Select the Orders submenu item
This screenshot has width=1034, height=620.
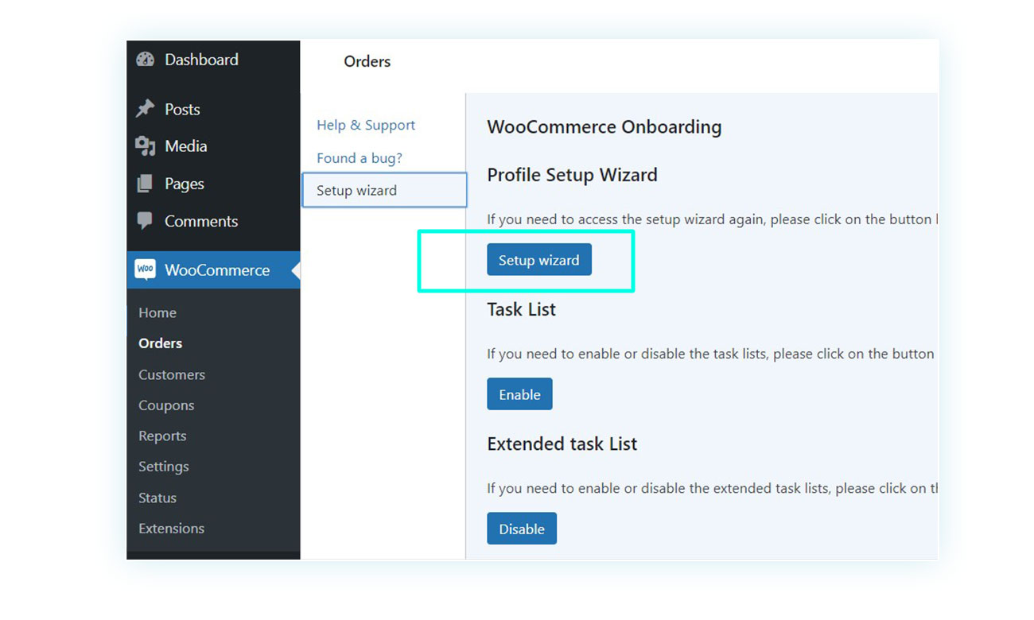[x=160, y=343]
